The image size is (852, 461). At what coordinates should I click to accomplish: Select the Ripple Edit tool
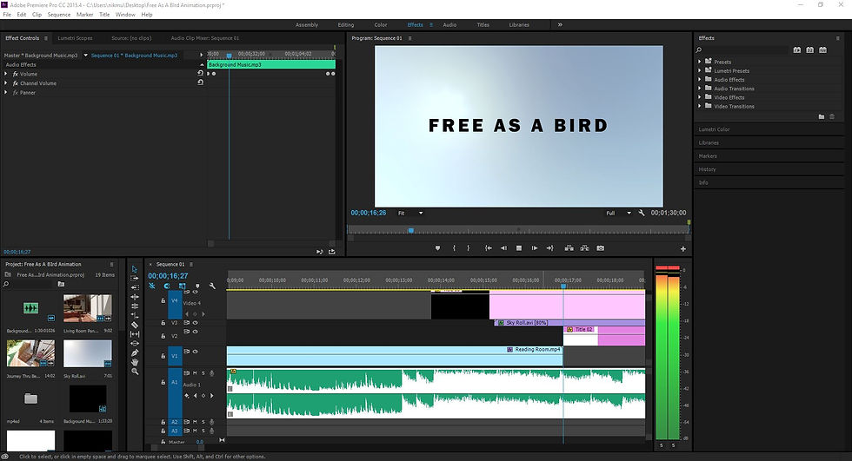pos(135,297)
